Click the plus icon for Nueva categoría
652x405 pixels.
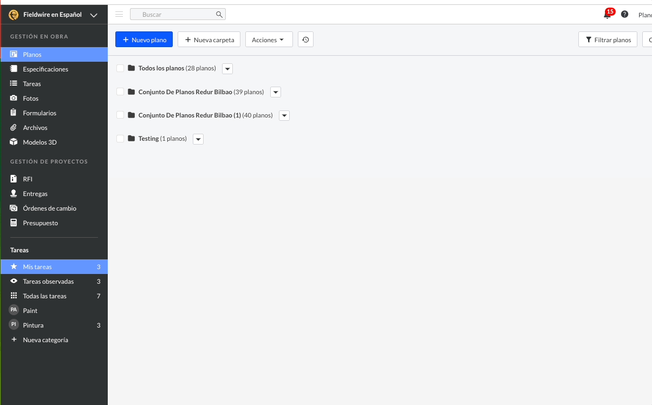(14, 339)
